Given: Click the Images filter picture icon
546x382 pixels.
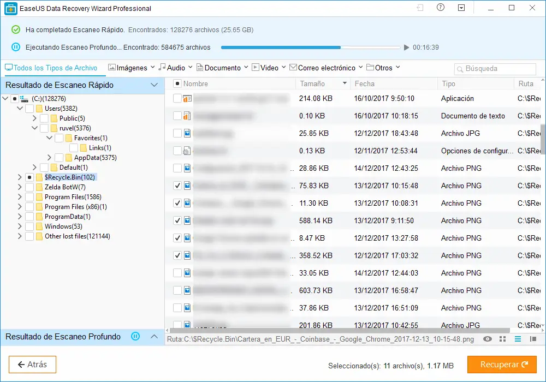Looking at the screenshot, I should click(x=112, y=67).
